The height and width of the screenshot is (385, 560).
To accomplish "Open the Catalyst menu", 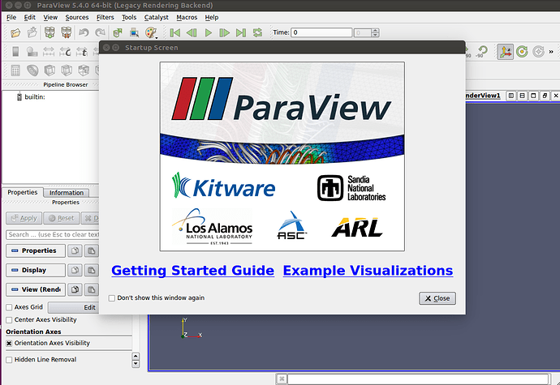I will coord(156,17).
